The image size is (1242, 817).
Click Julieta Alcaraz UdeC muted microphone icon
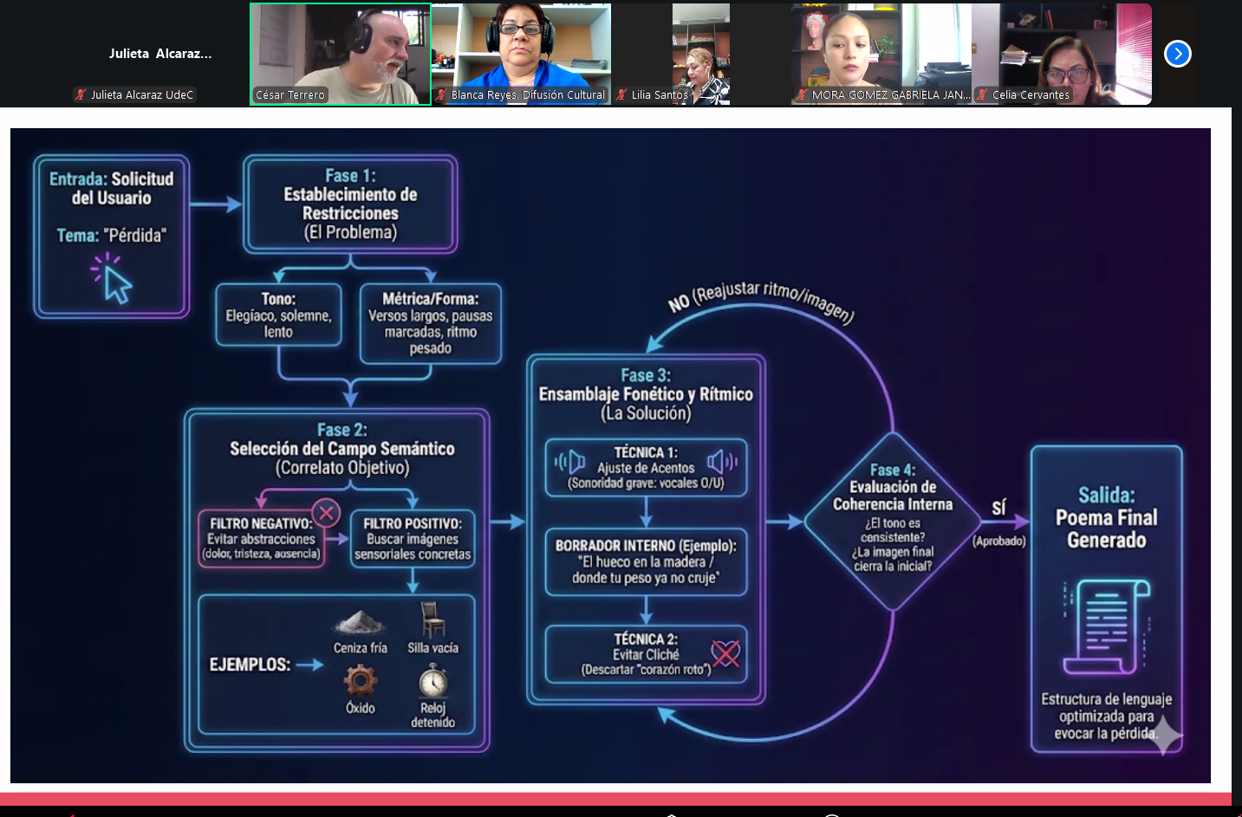point(81,95)
